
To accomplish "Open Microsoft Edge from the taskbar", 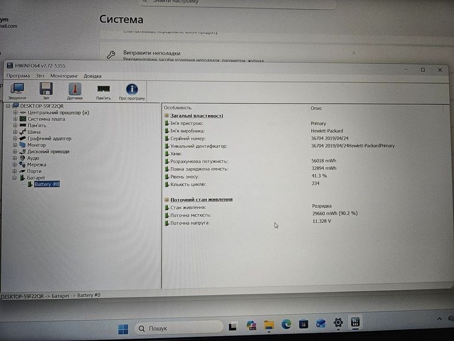I will [286, 324].
